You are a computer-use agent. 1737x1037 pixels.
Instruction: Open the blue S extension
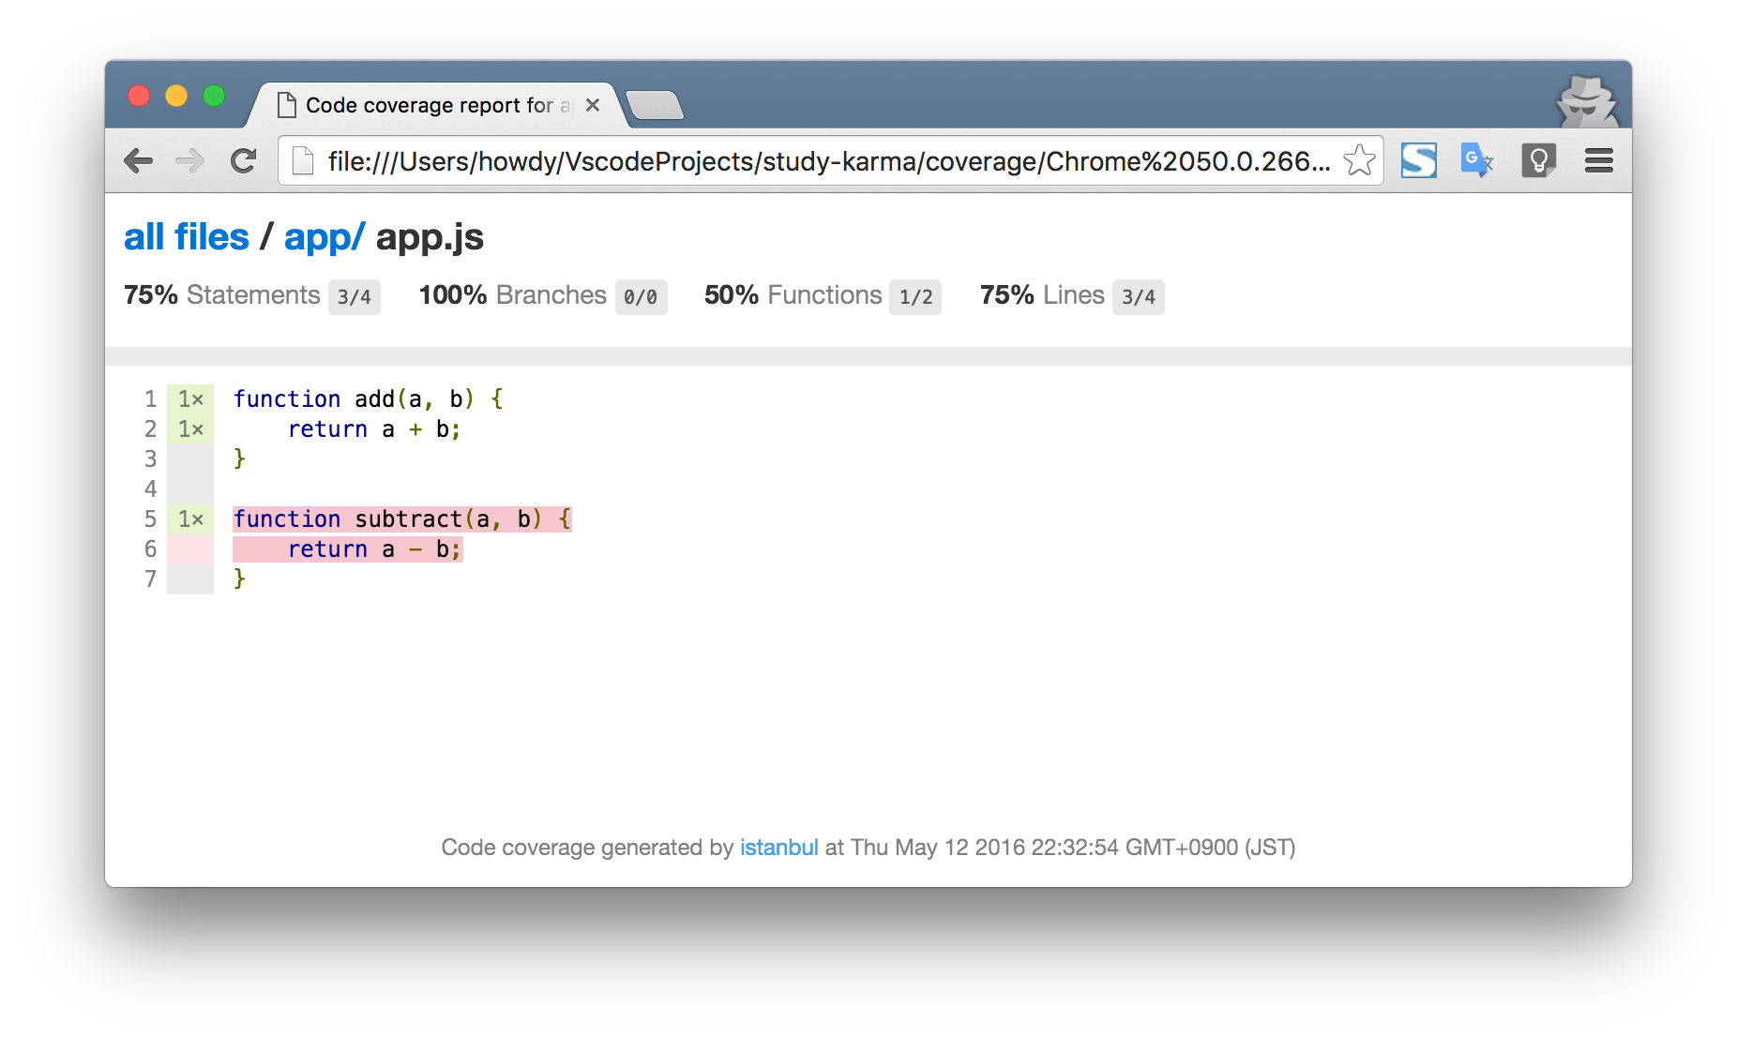pyautogui.click(x=1418, y=160)
